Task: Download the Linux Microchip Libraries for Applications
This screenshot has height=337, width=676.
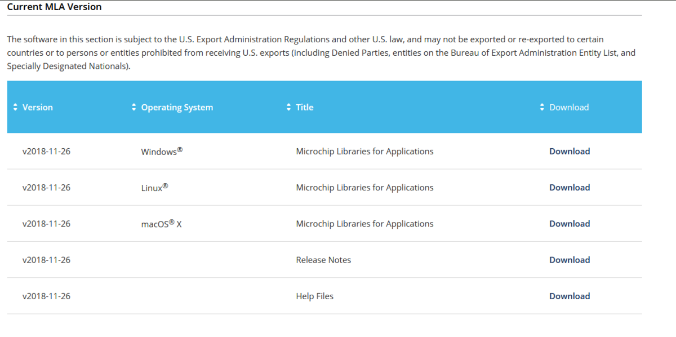Action: click(x=570, y=188)
